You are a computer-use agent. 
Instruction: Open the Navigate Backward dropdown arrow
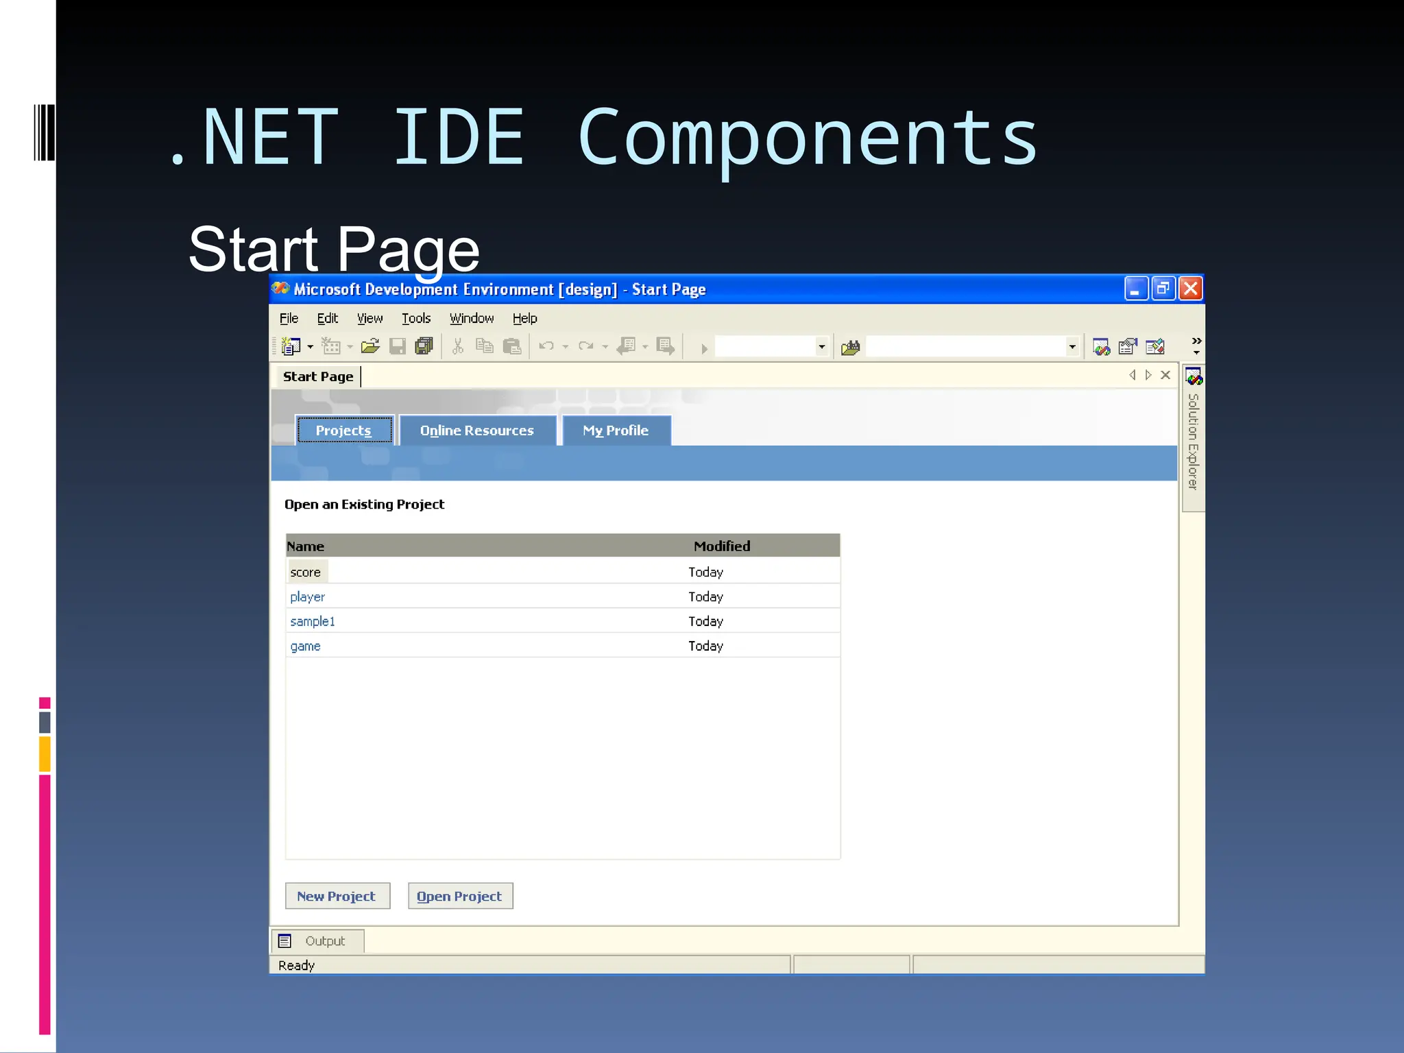tap(645, 348)
